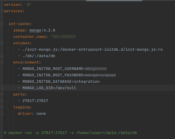This screenshot has width=175, height=139.
Task: Place cursor on version key
Action: click(12, 5)
